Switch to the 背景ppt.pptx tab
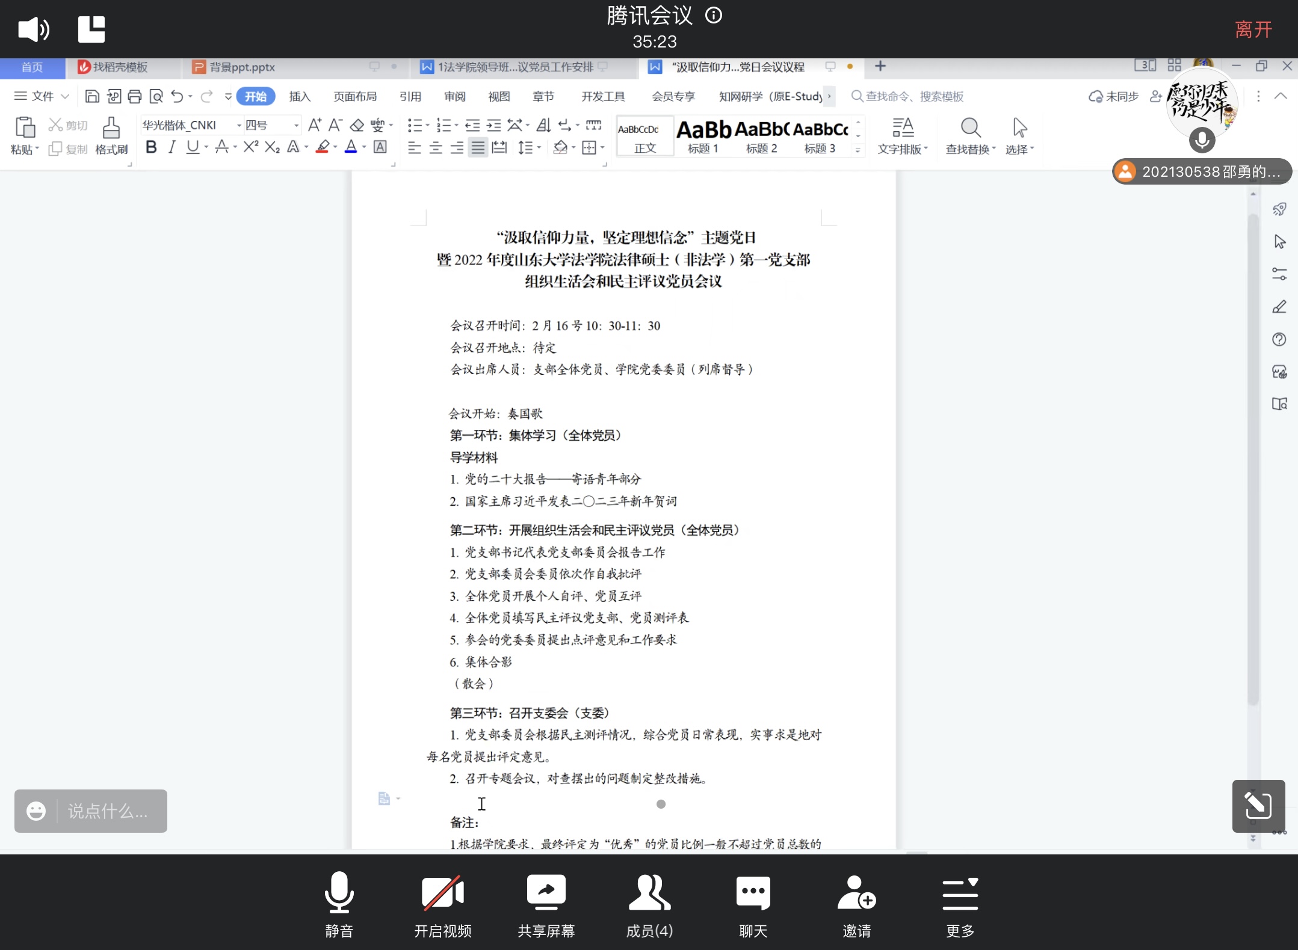This screenshot has height=950, width=1298. (x=242, y=67)
